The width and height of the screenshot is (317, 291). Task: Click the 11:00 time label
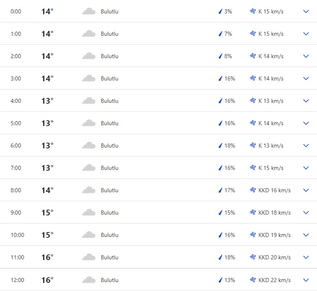(17, 257)
